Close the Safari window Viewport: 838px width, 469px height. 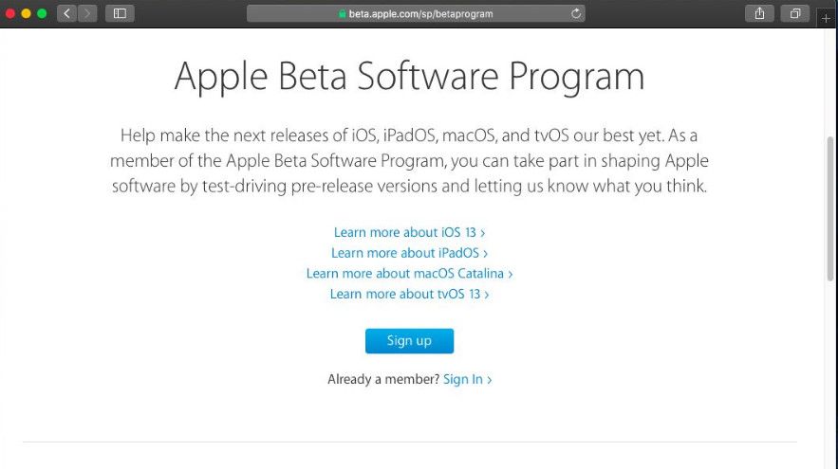coord(9,13)
